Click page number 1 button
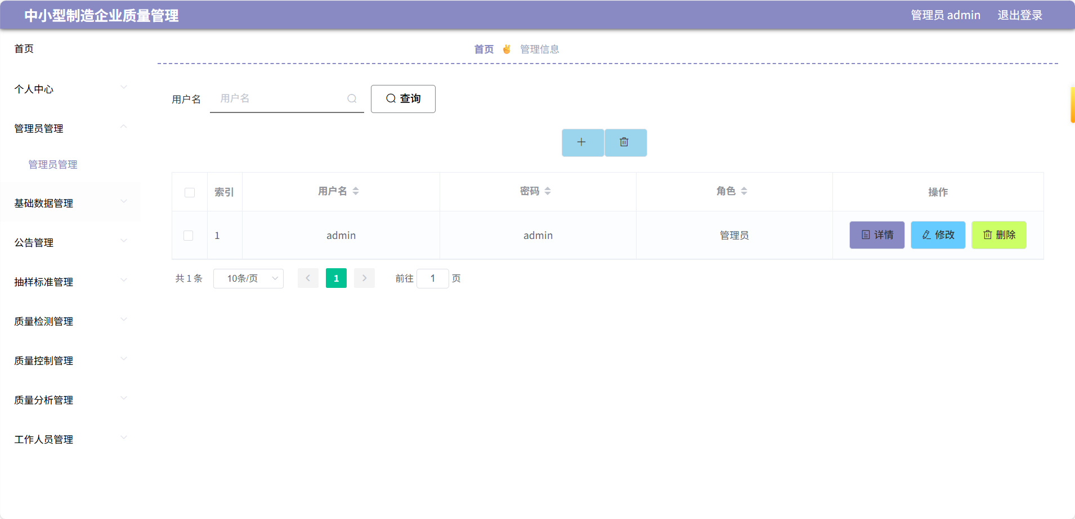Viewport: 1075px width, 519px height. (336, 278)
